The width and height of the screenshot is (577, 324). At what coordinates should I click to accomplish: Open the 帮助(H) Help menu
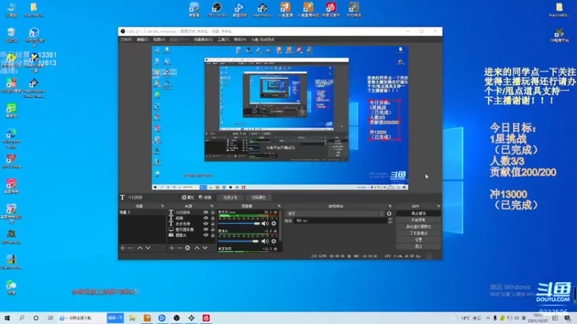point(240,40)
